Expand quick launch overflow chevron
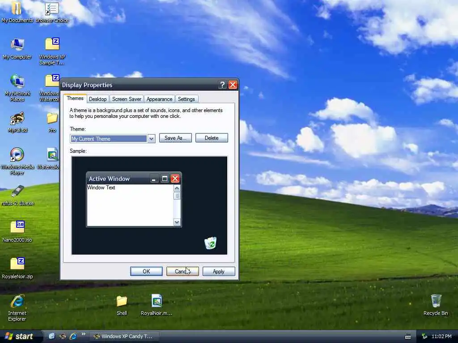The height and width of the screenshot is (343, 458). tap(84, 334)
